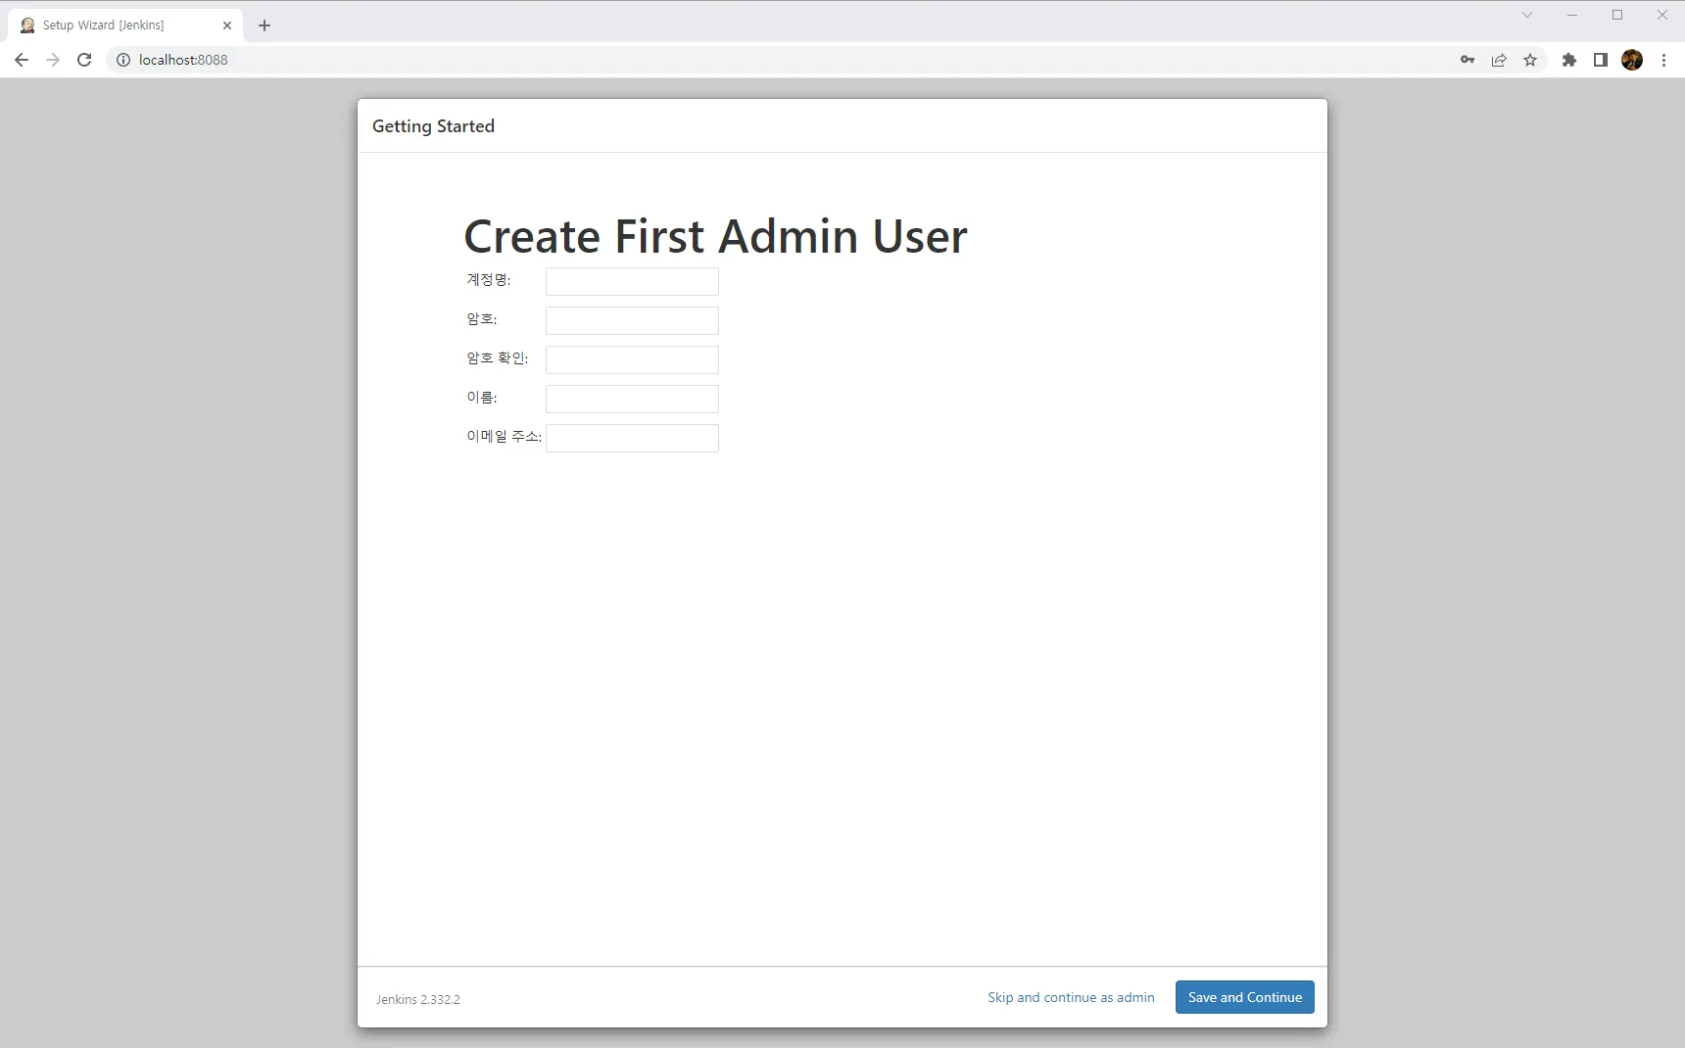Click the 계정명 username field
This screenshot has height=1048, width=1685.
click(632, 282)
